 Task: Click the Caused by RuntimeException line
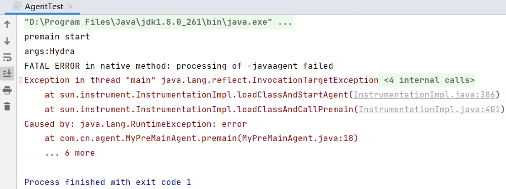(135, 124)
